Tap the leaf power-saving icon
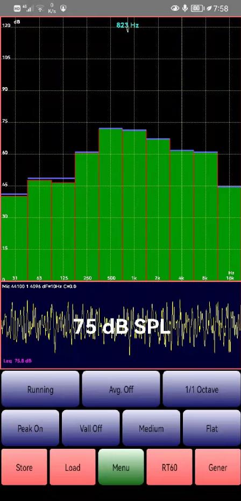This screenshot has width=241, height=501. [x=209, y=8]
